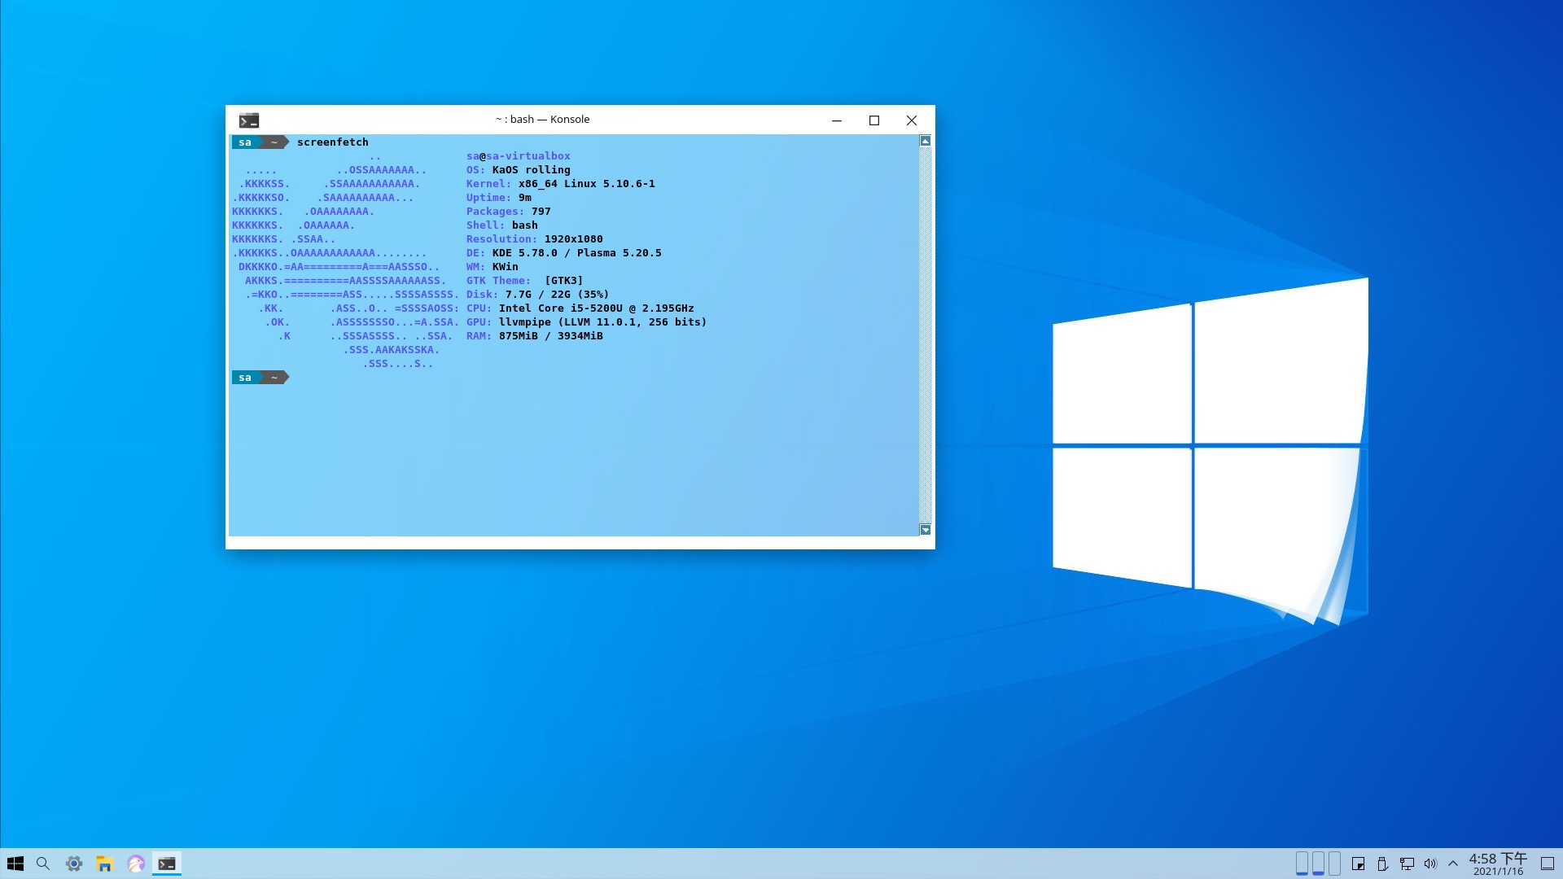Click the Konsole taskbar entry
The image size is (1563, 879).
[x=167, y=864]
